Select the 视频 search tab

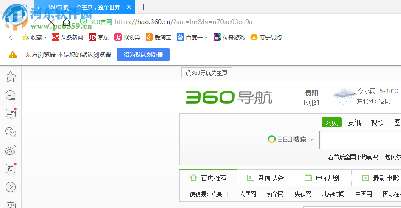pos(377,122)
